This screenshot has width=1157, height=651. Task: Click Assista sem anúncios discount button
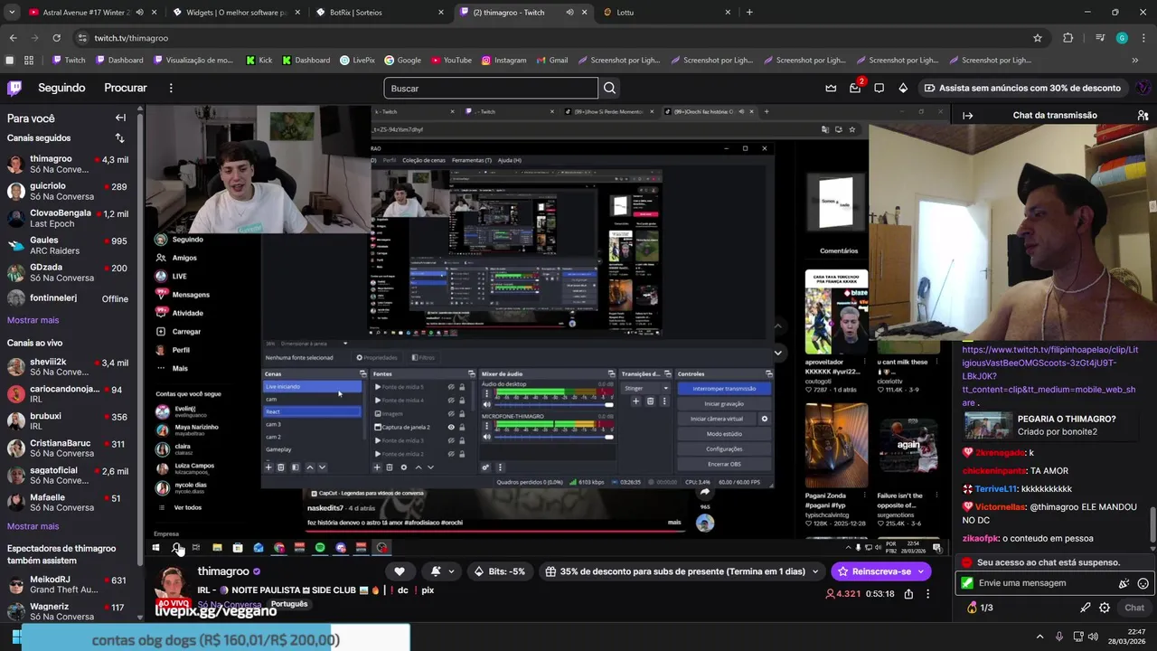(1021, 88)
